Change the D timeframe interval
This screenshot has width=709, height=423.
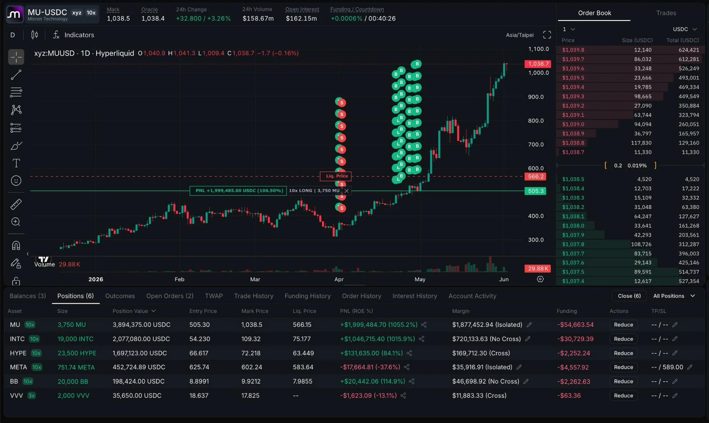pyautogui.click(x=13, y=35)
